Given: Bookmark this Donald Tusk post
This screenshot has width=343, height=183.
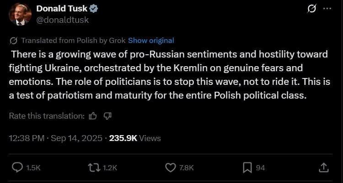Looking at the screenshot, I should click(x=247, y=167).
